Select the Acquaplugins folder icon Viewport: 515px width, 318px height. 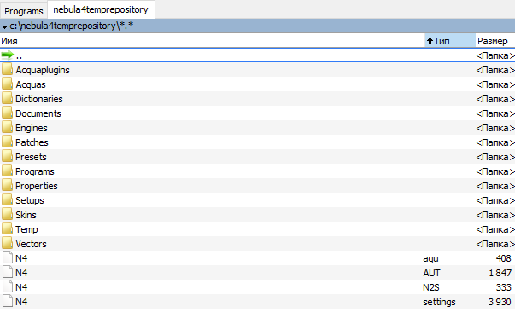click(7, 70)
